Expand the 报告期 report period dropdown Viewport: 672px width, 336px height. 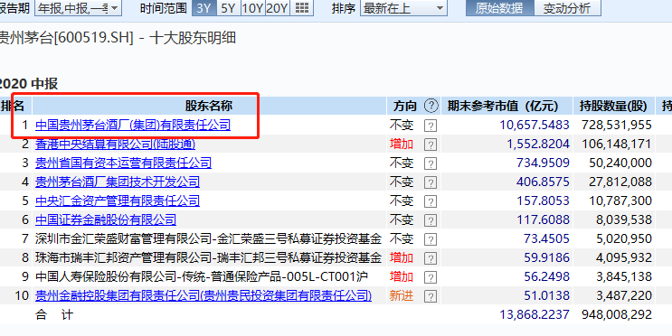(78, 8)
